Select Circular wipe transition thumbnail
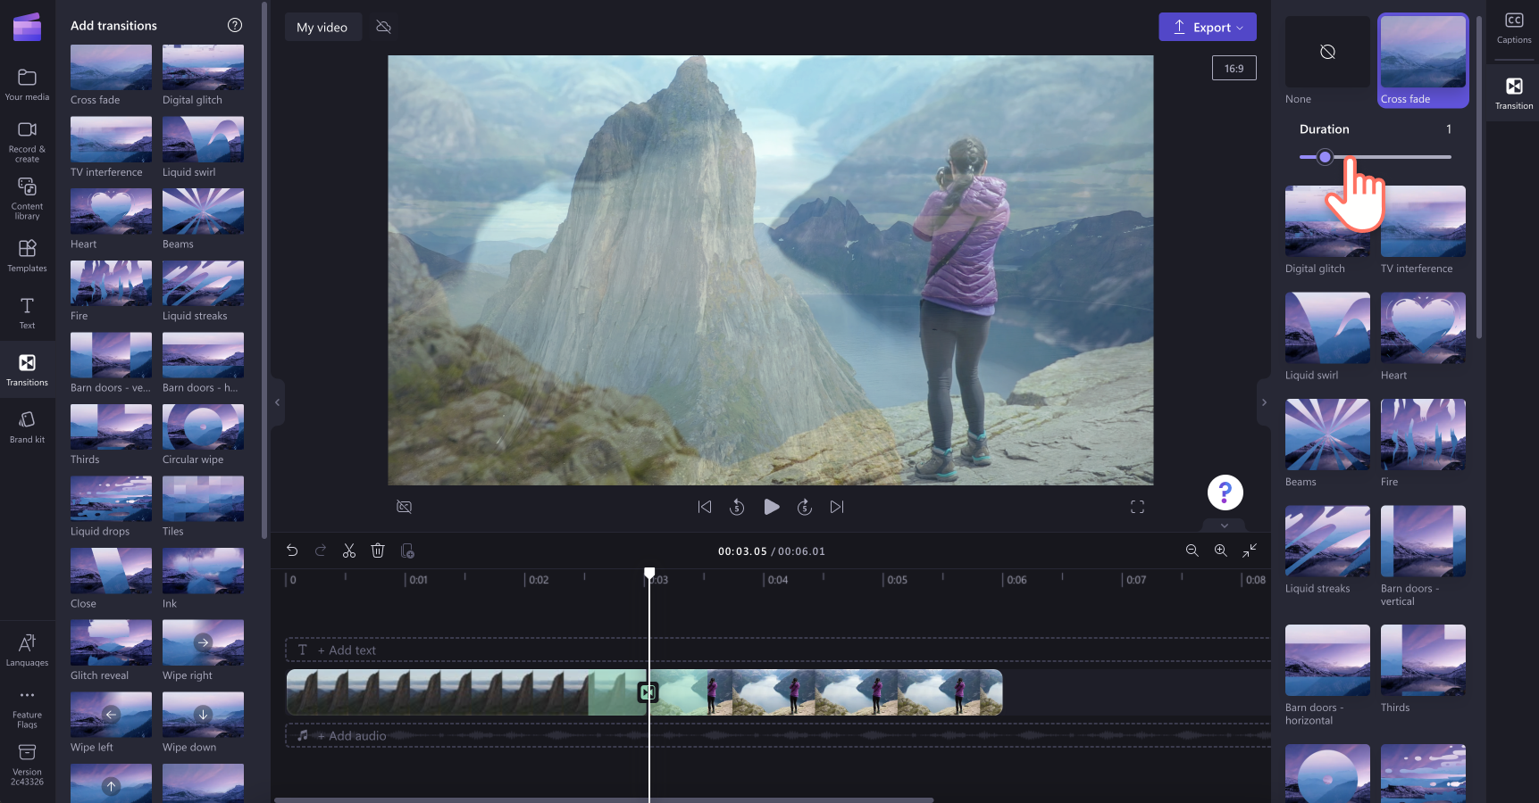Image resolution: width=1539 pixels, height=803 pixels. (x=203, y=426)
